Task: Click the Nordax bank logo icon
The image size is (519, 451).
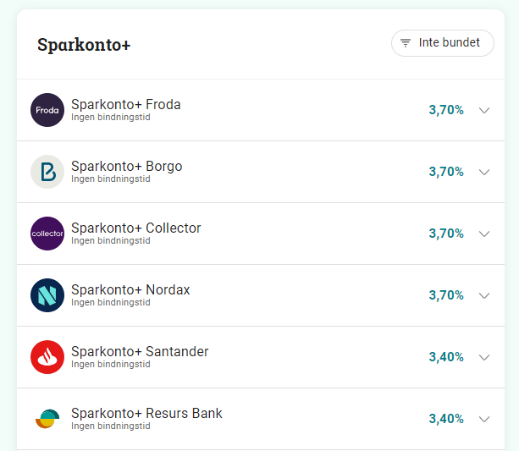Action: click(47, 295)
